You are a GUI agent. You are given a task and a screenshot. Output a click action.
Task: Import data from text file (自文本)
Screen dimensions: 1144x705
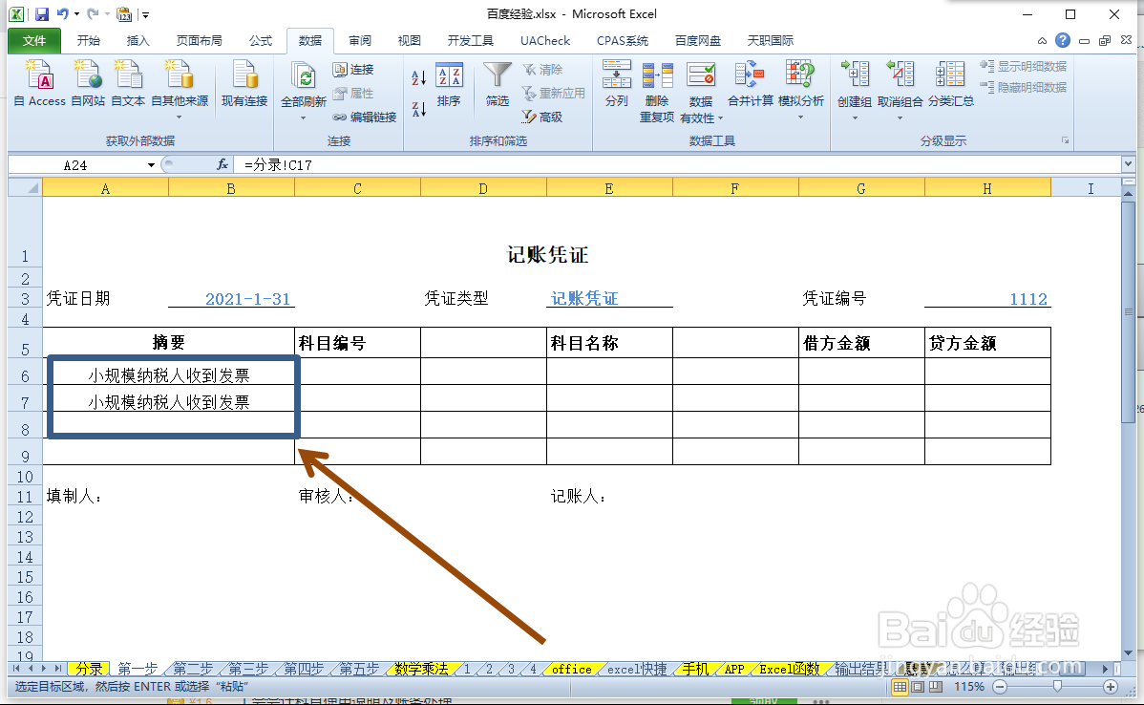[x=128, y=84]
